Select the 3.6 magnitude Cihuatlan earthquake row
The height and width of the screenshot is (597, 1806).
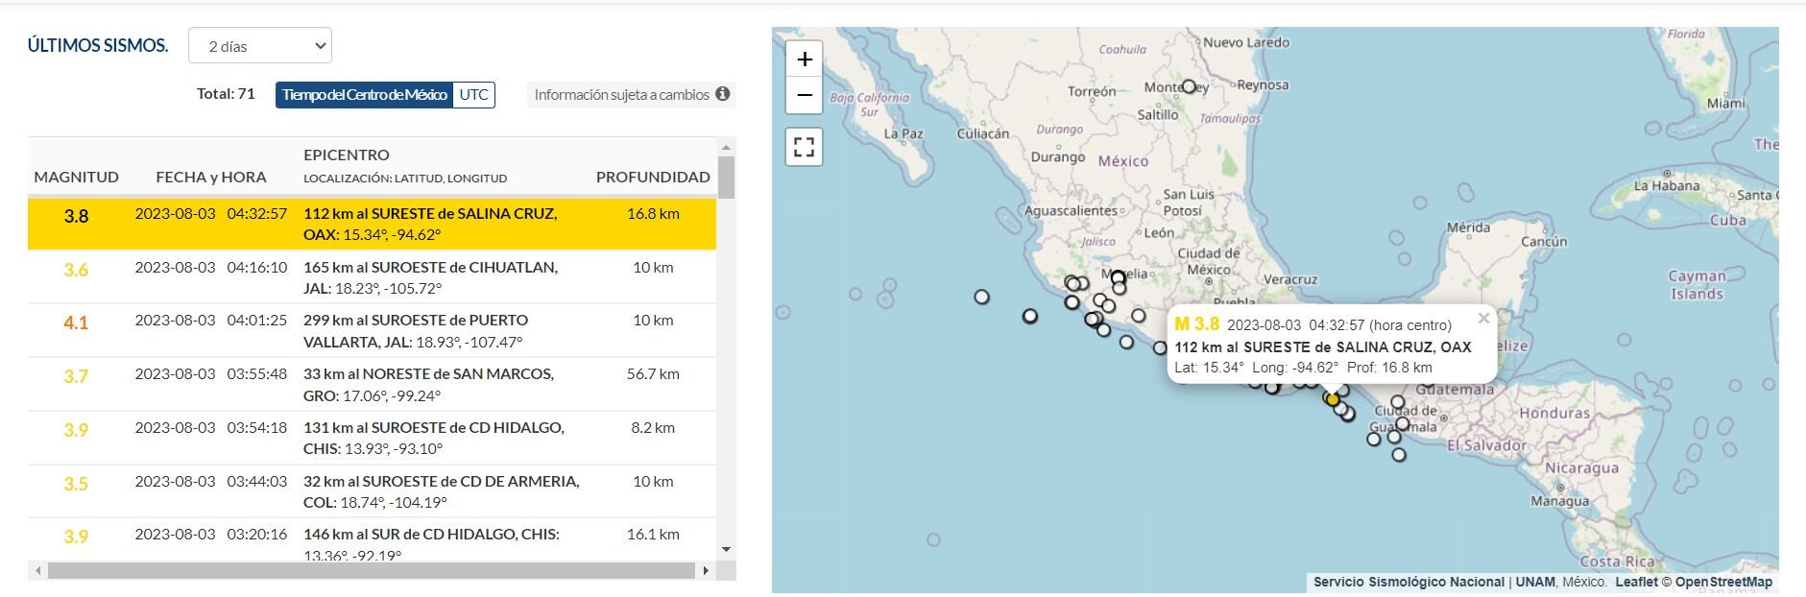pyautogui.click(x=372, y=277)
